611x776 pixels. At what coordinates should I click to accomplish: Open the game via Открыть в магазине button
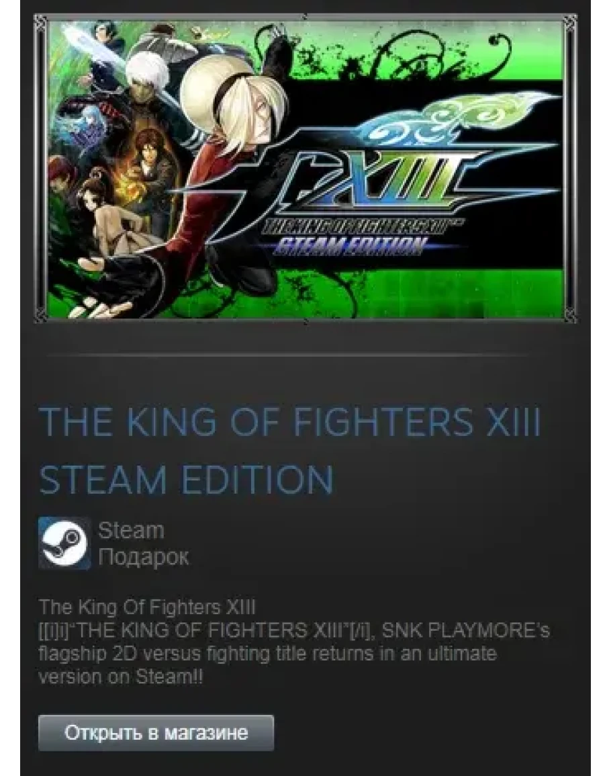156,732
